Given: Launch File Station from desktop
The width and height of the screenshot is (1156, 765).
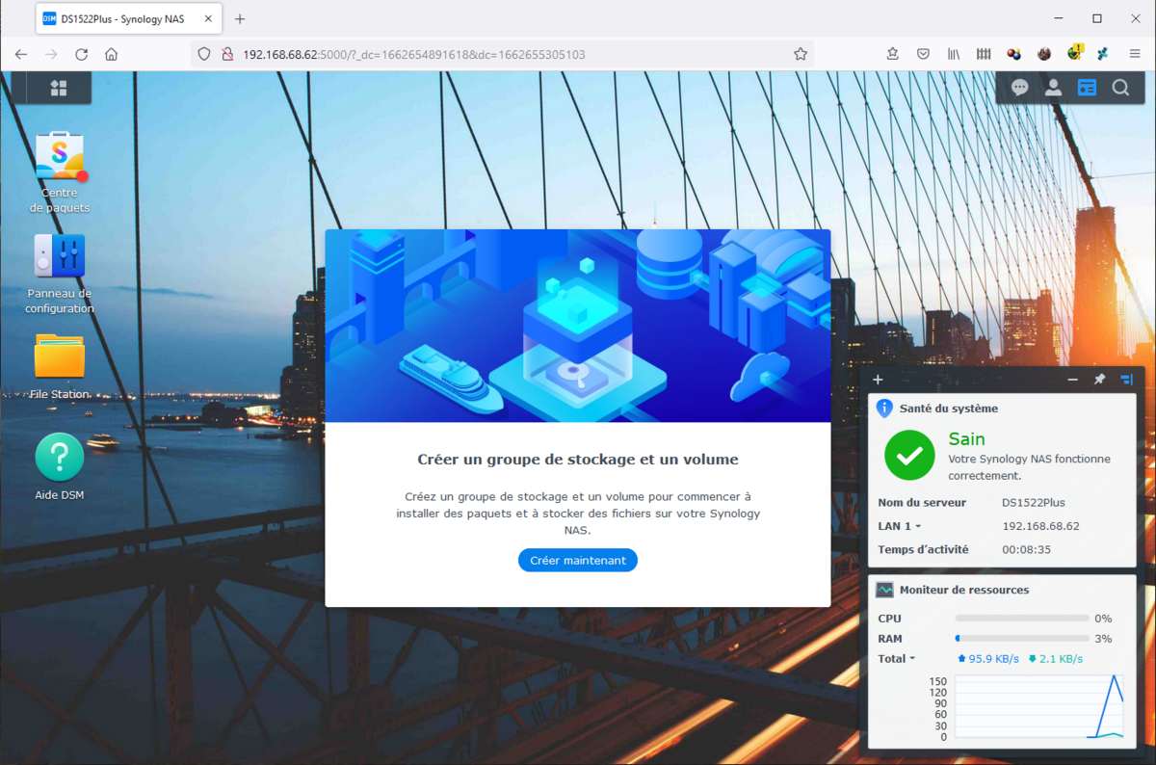Looking at the screenshot, I should tap(60, 366).
